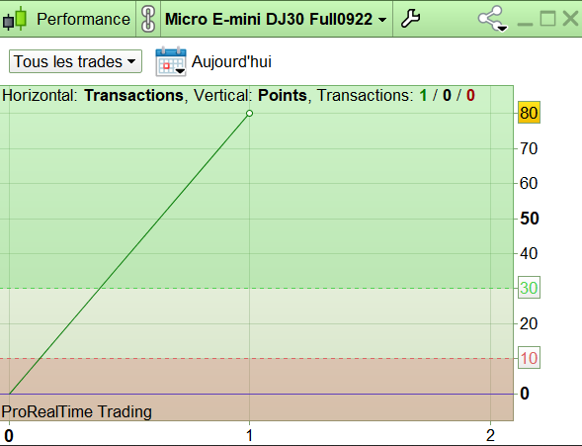582x446 pixels.
Task: Click the green 30 threshold label
Action: pyautogui.click(x=529, y=288)
